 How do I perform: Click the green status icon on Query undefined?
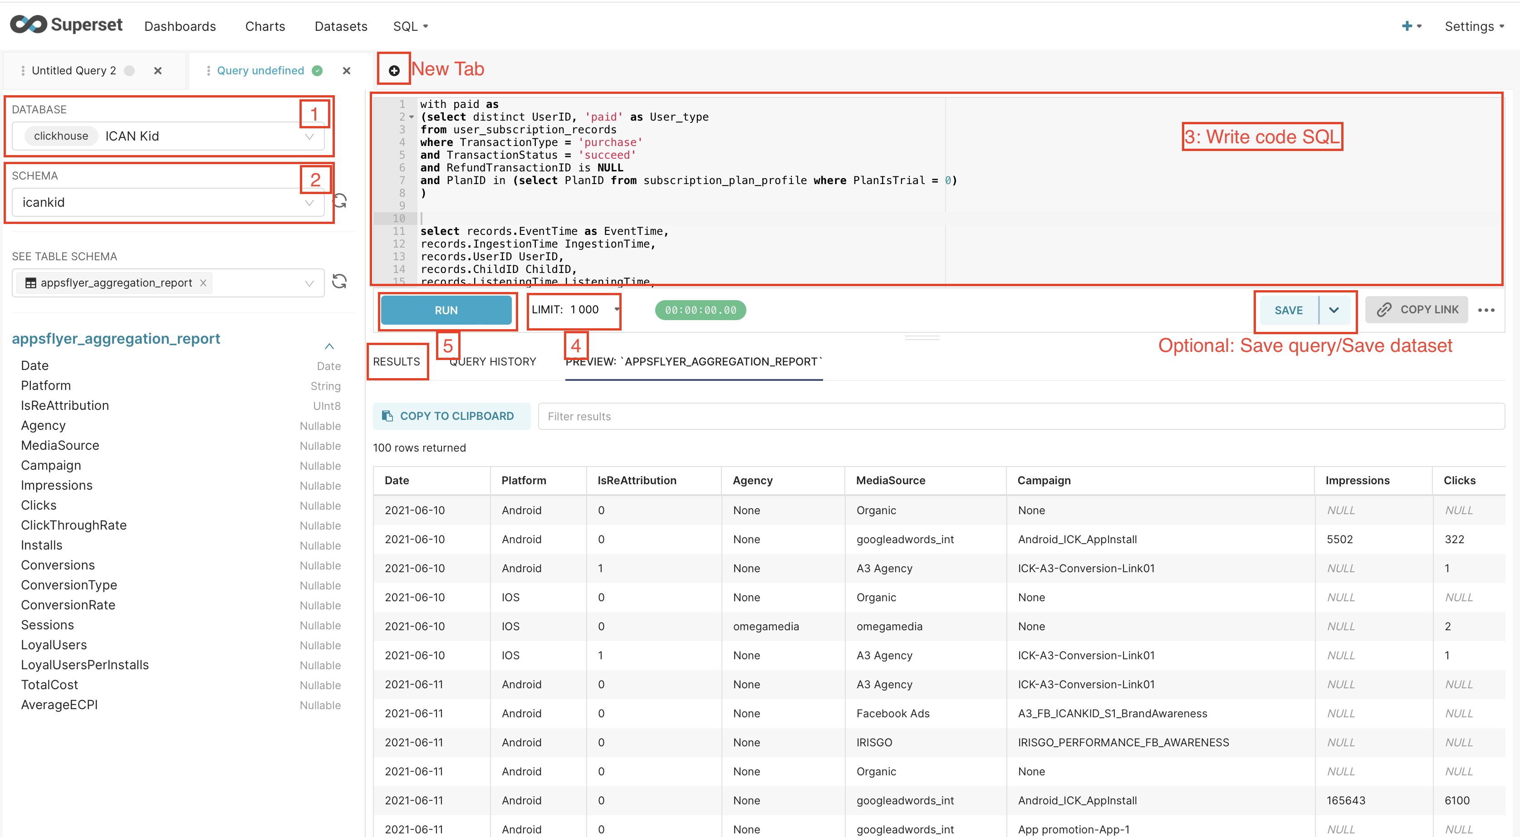[x=318, y=71]
